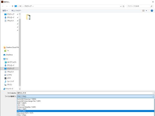The height and width of the screenshot is (116, 155).
Task: Open the help question mark icon
Action: [152, 11]
